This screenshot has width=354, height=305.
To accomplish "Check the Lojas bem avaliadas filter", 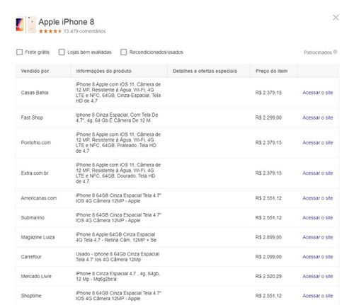I will click(62, 52).
